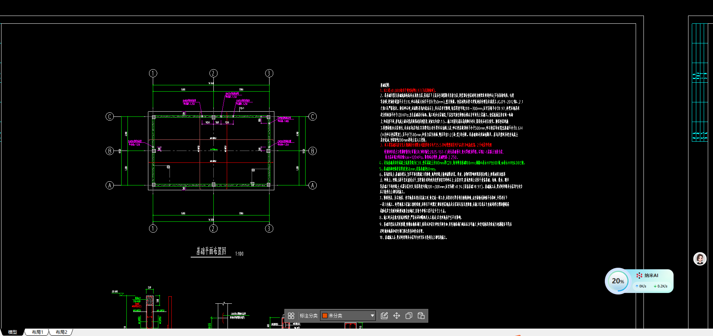This screenshot has width=713, height=336.
Task: Click the 标注分类 label
Action: click(309, 316)
